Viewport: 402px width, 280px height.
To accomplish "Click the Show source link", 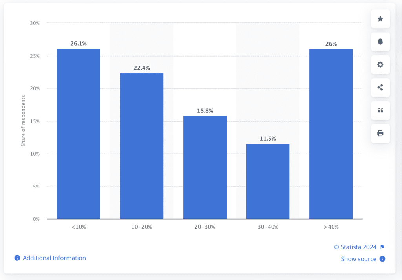I will coord(358,259).
